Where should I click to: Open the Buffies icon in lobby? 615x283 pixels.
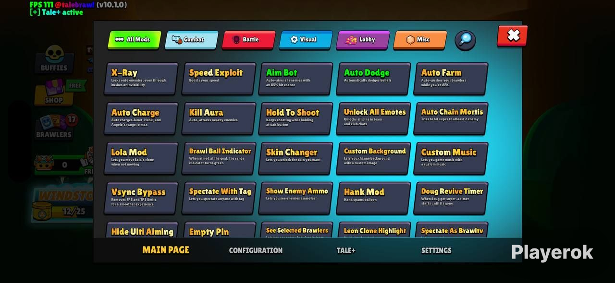pyautogui.click(x=54, y=59)
